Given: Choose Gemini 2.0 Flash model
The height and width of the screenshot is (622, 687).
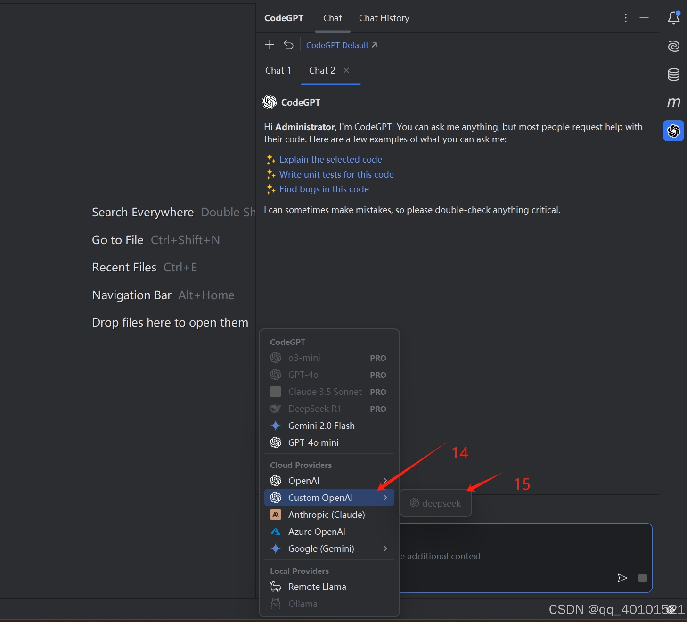Looking at the screenshot, I should [x=329, y=426].
